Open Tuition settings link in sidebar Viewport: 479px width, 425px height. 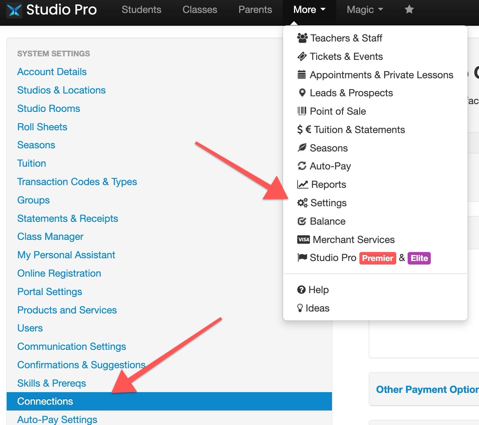point(32,163)
